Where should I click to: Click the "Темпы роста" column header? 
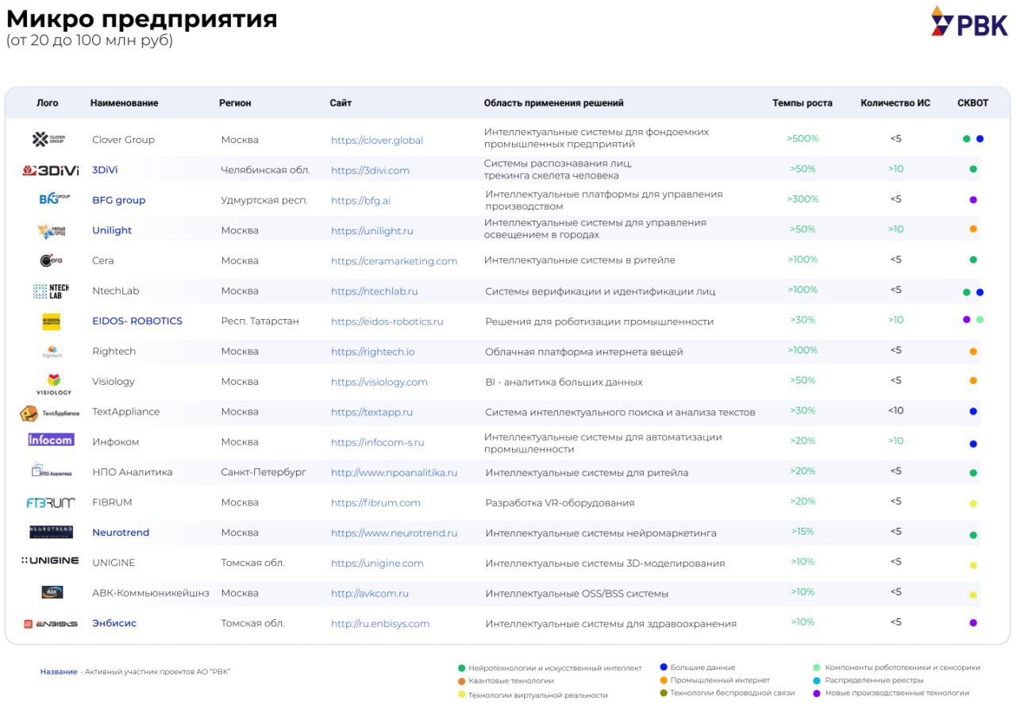pos(802,103)
